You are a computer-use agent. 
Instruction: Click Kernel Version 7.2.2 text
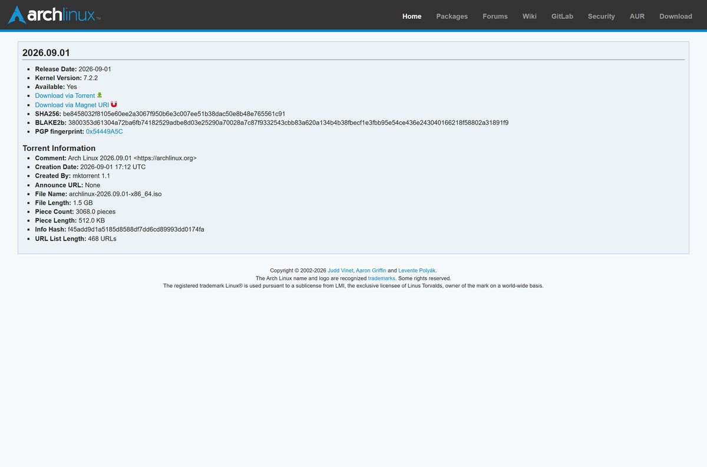(66, 78)
